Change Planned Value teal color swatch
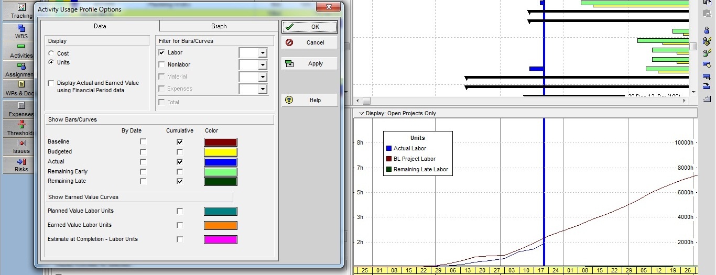 pos(220,211)
